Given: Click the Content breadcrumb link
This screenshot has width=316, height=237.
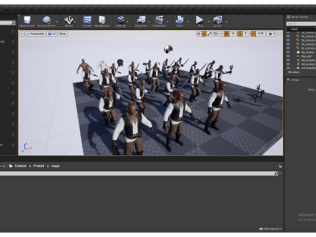Looking at the screenshot, I should (20, 166).
